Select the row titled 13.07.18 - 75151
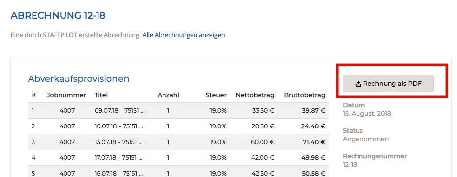The width and height of the screenshot is (457, 177). (178, 142)
